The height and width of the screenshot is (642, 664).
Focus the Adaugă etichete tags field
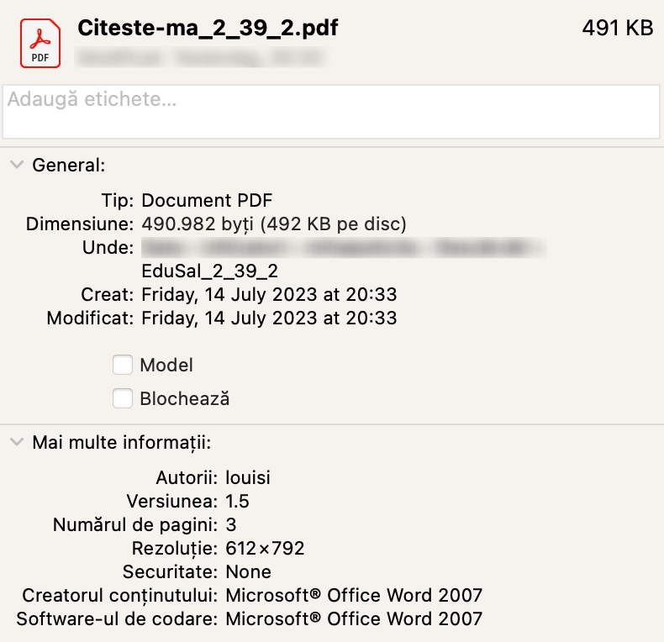coord(331,112)
